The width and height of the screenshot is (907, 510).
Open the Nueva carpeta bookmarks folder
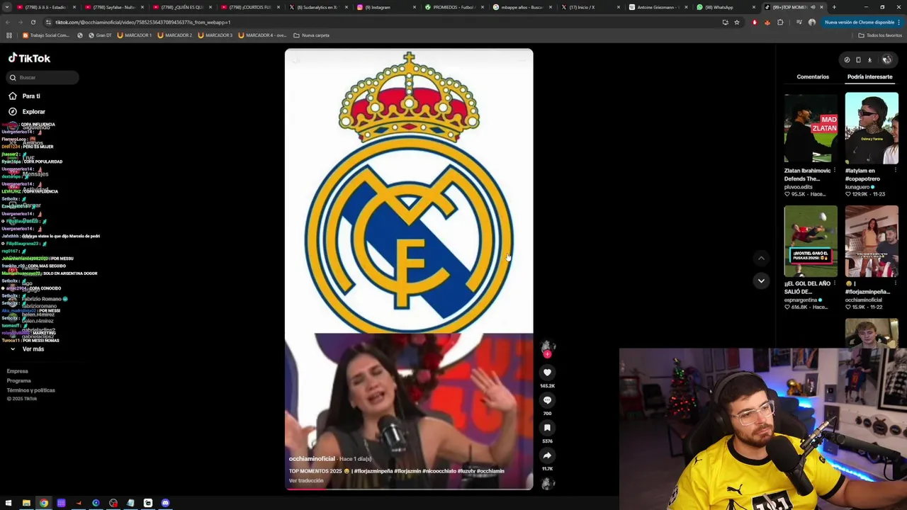pyautogui.click(x=311, y=35)
